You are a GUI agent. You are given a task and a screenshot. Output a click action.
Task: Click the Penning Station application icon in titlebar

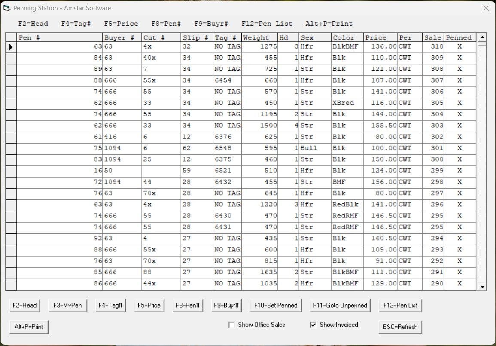(6, 8)
